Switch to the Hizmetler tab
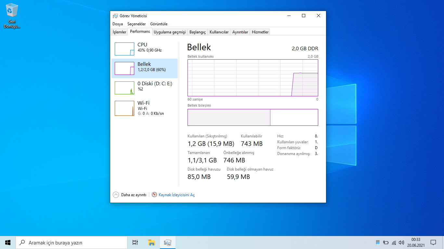The height and width of the screenshot is (249, 444). (260, 32)
